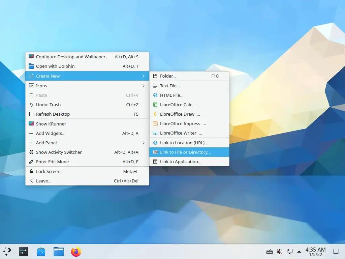Choose Undo: Trash
The image size is (345, 259).
[87, 105]
